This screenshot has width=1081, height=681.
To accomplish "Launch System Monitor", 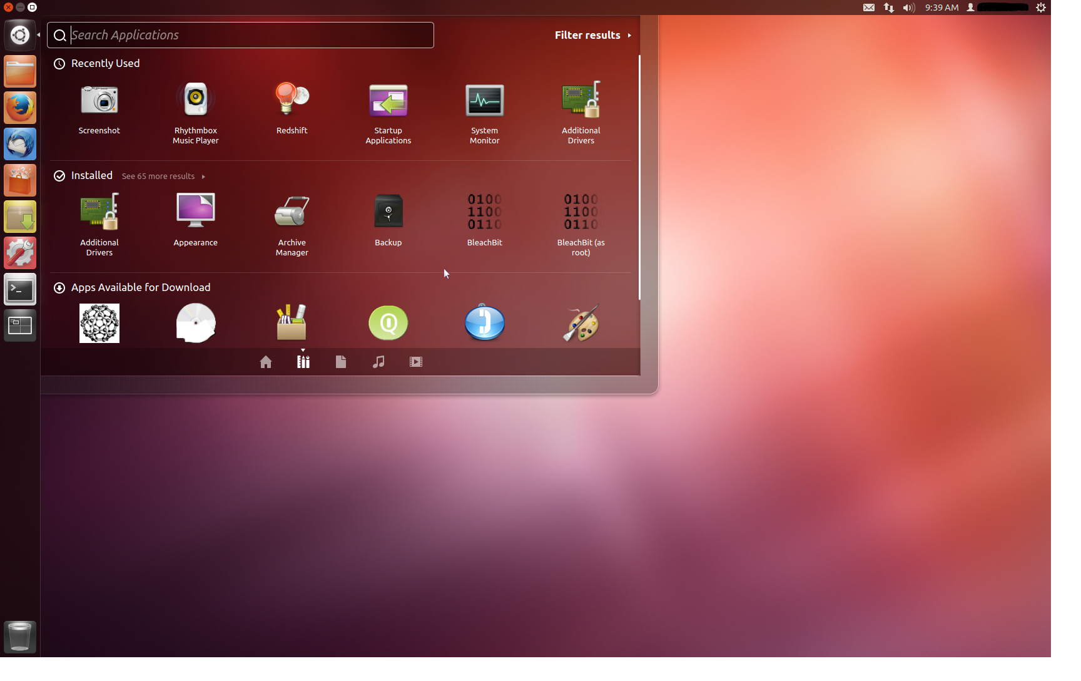I will 484,113.
